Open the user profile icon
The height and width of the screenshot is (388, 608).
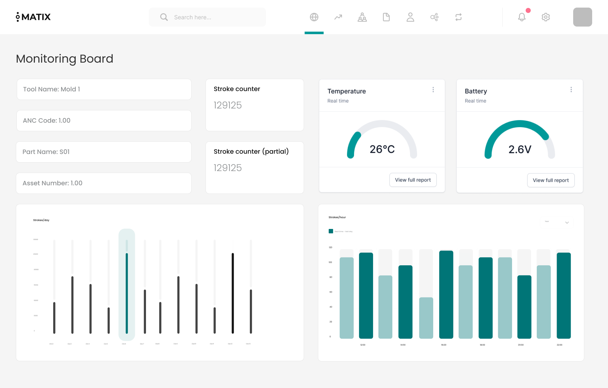pyautogui.click(x=410, y=17)
